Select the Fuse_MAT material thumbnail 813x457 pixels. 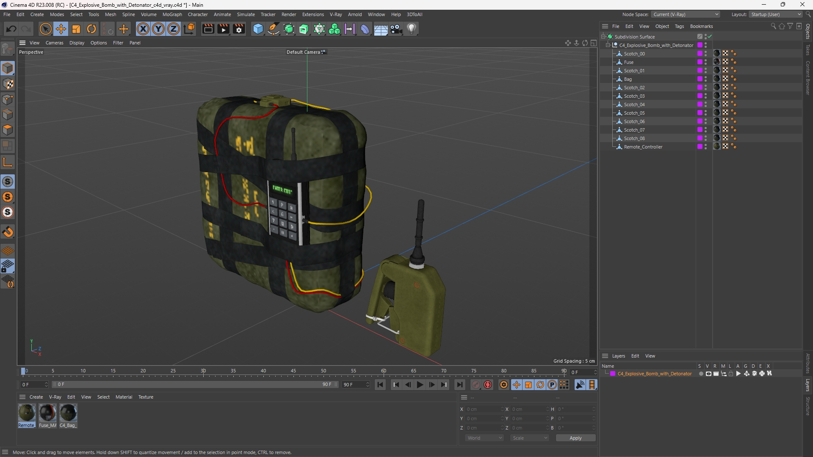click(x=47, y=413)
